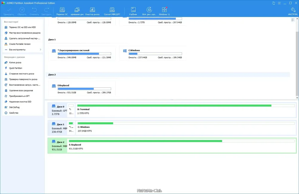The width and height of the screenshot is (299, 194).
Task: Select Диск 0 GPT 2.73TB disk header
Action: pos(58,110)
